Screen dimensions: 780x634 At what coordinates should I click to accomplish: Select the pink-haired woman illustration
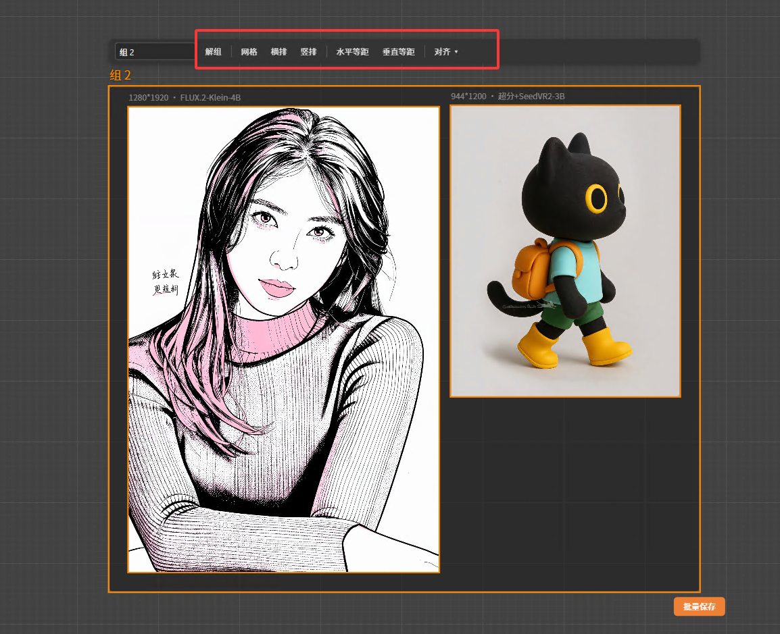(x=284, y=340)
